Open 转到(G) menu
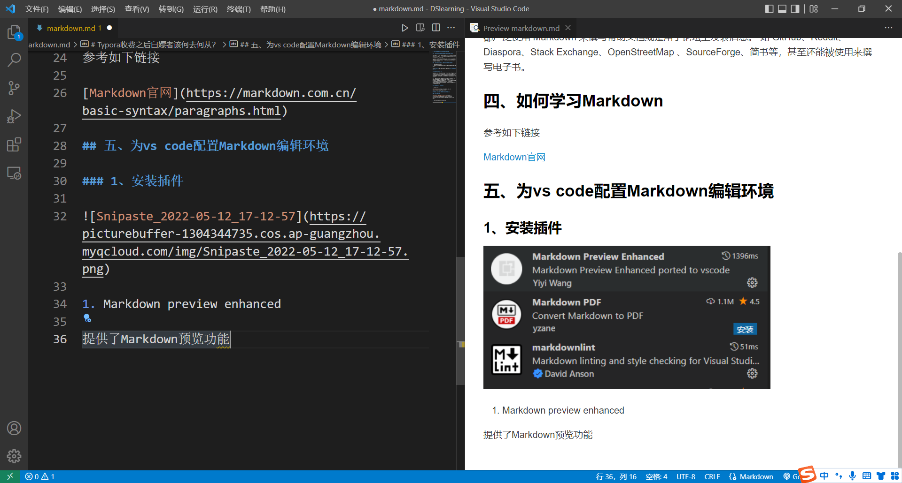This screenshot has width=902, height=483. coord(171,9)
